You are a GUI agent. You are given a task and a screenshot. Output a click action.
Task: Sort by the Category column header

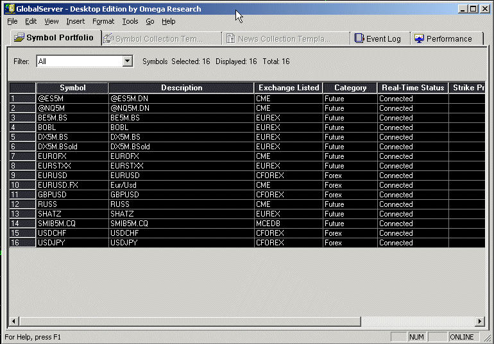[x=350, y=88]
